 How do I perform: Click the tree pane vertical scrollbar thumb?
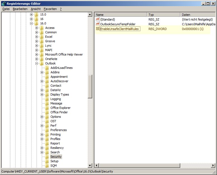click(x=90, y=87)
